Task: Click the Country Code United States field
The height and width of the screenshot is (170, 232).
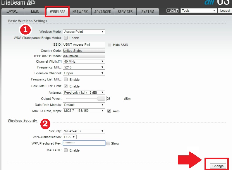Action: click(84, 51)
